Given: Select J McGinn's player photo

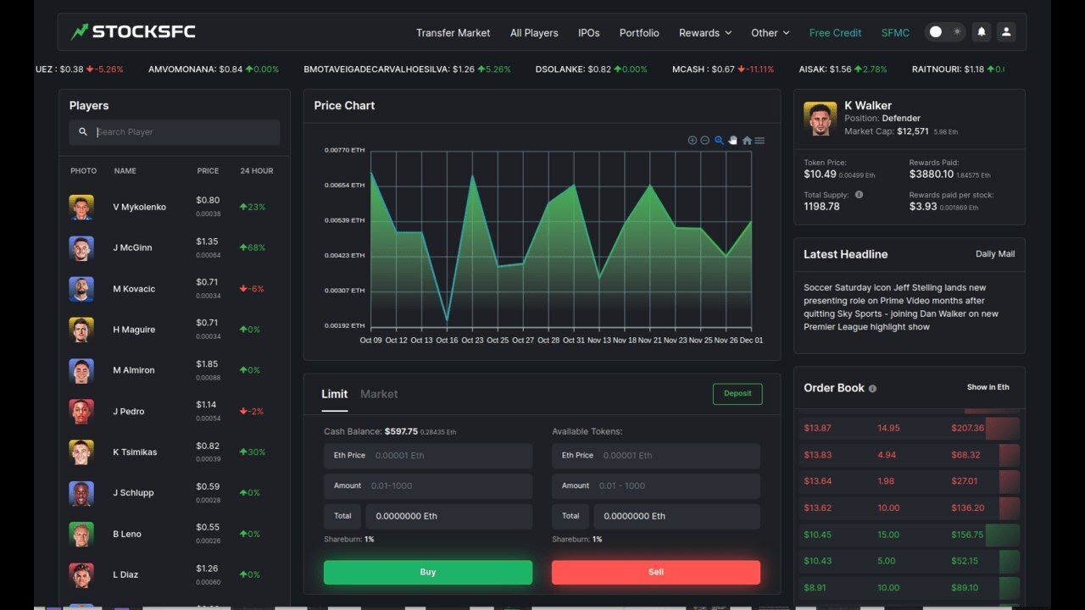Looking at the screenshot, I should coord(81,248).
